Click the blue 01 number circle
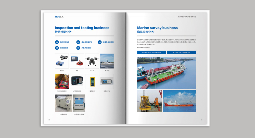 [57, 42]
